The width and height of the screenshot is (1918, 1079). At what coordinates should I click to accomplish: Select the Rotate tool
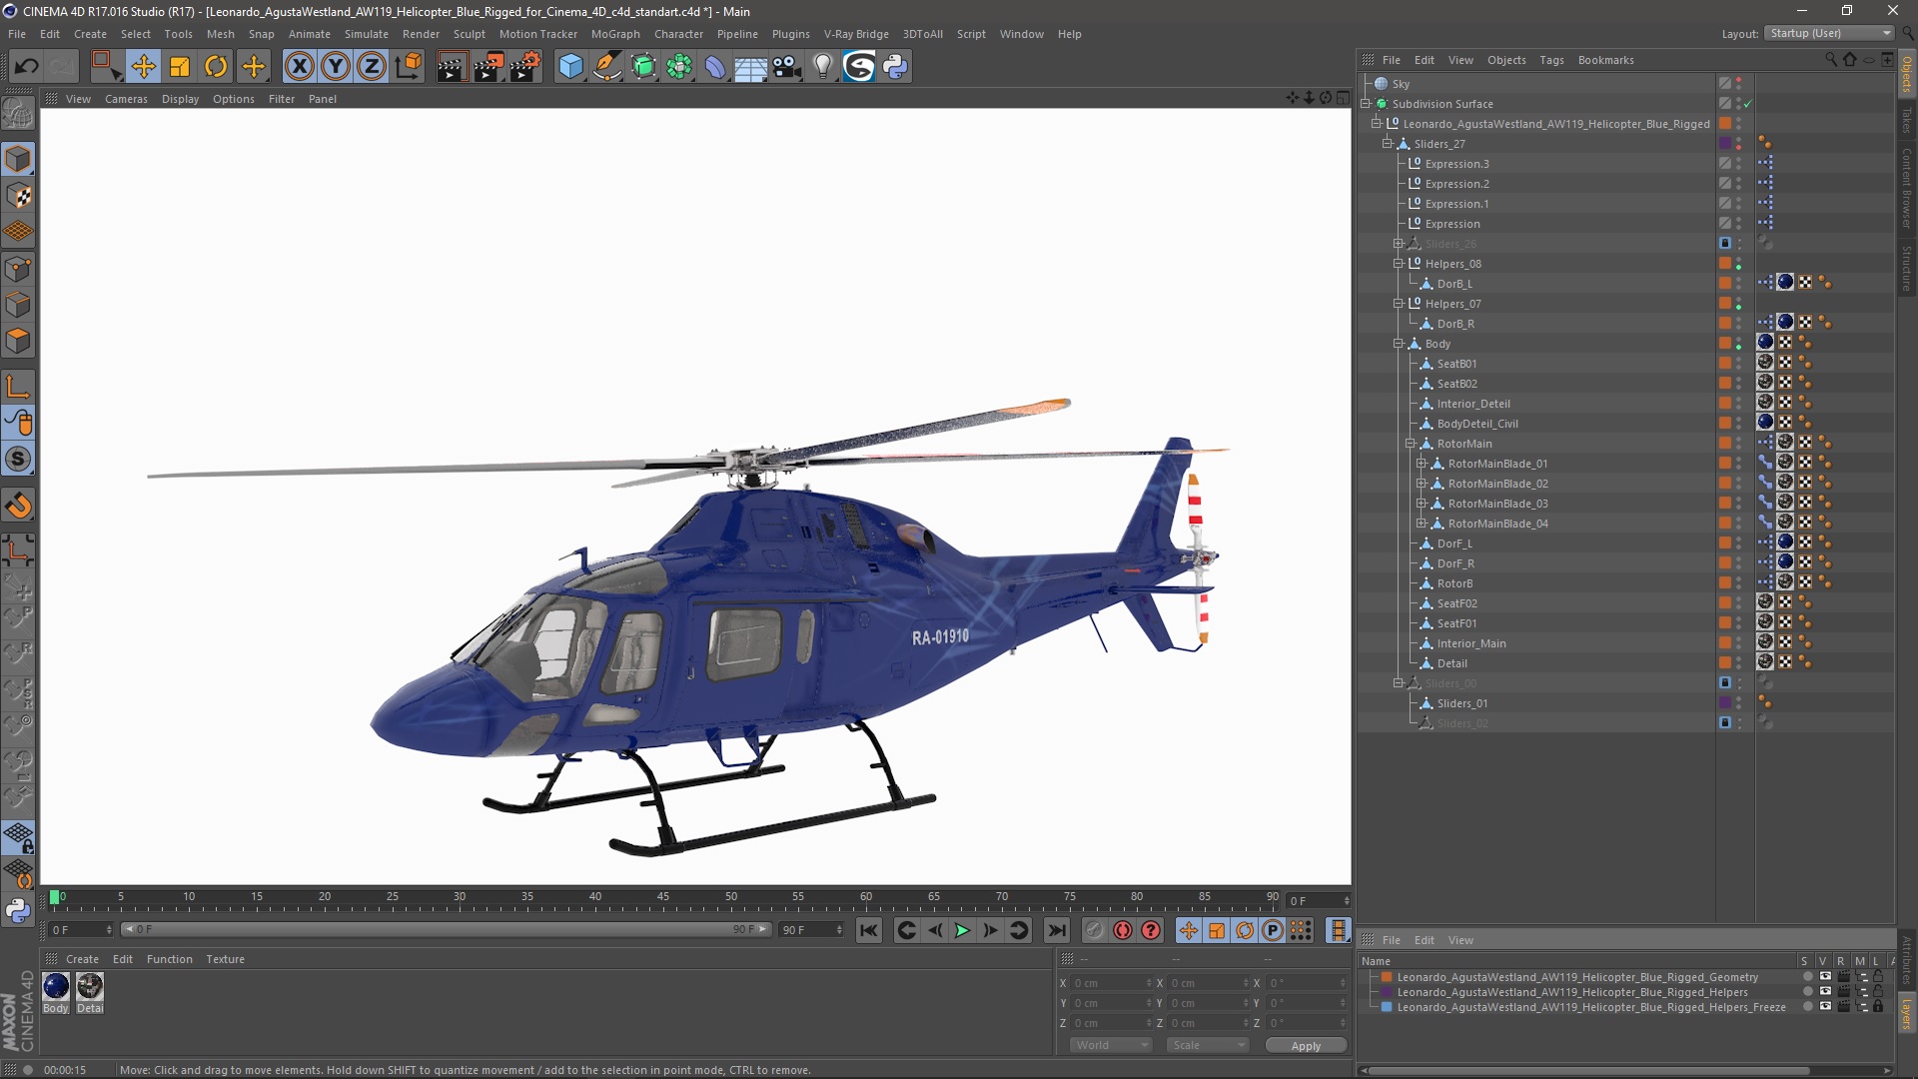click(x=216, y=67)
